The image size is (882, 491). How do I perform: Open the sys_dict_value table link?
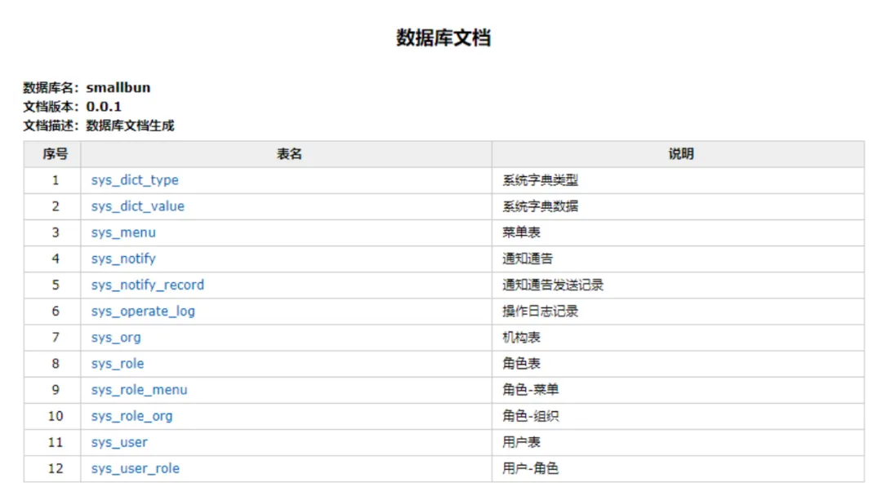point(138,206)
